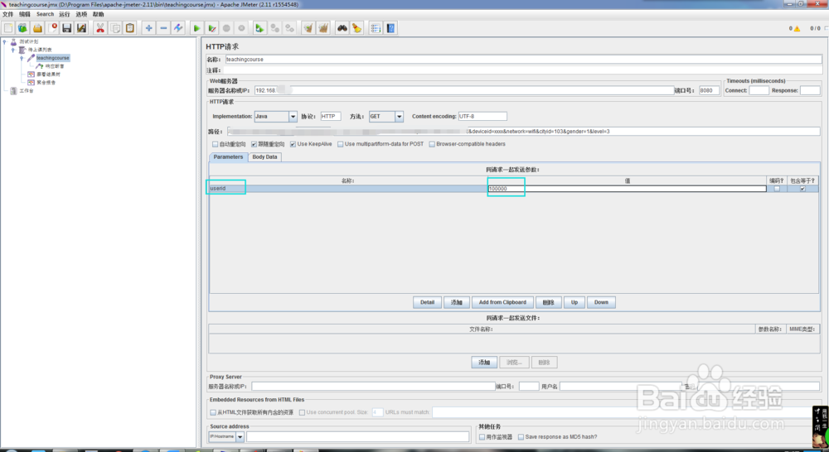Click the Help toolbar icon

point(390,28)
